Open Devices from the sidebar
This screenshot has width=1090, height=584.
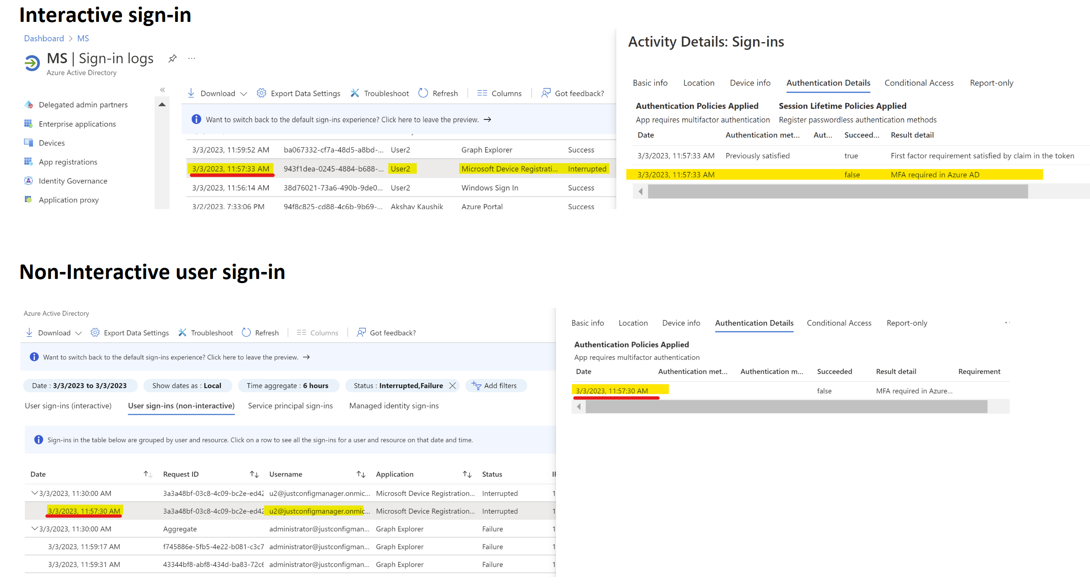(x=51, y=143)
